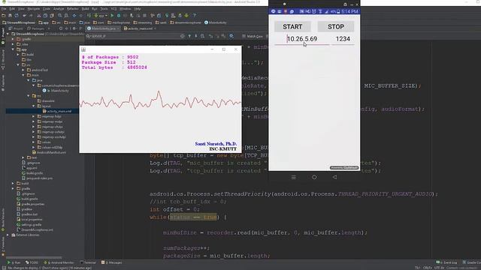Screen dimensions: 481x270
Task: Tap the Android recent apps menu button
Action: pyautogui.click(x=294, y=177)
